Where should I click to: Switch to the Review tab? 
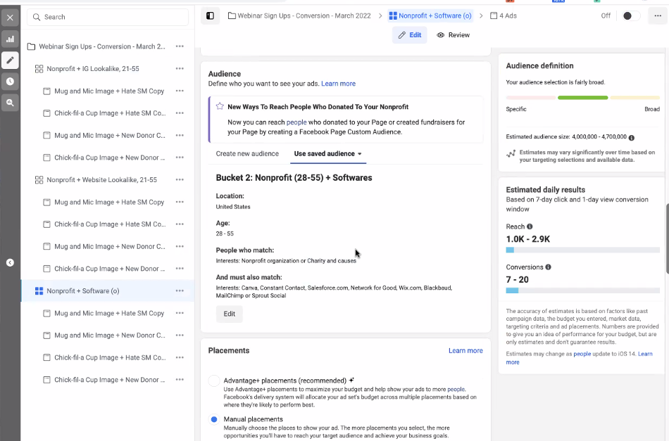453,34
